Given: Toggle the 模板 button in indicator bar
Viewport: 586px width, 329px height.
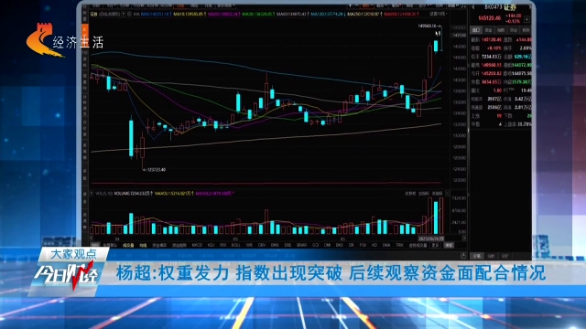Looking at the screenshot, I should click(449, 245).
